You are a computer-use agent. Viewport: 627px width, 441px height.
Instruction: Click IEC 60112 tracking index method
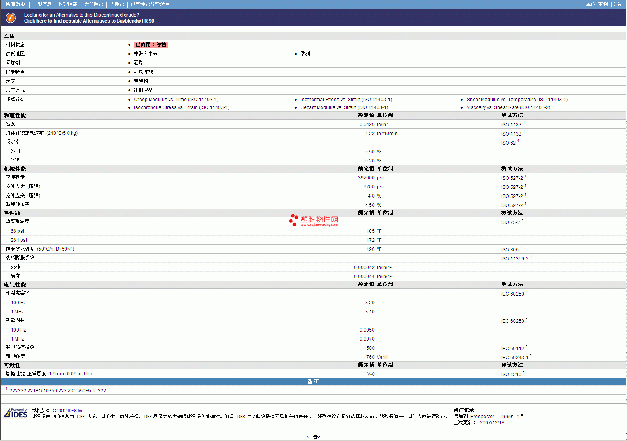[x=512, y=348]
